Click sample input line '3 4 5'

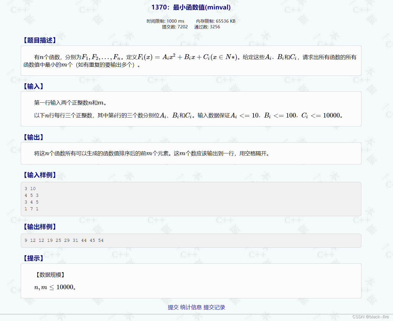coord(32,202)
